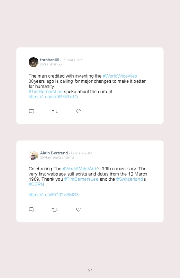Click the #CERN hashtag
The image size is (180, 278).
(x=36, y=185)
